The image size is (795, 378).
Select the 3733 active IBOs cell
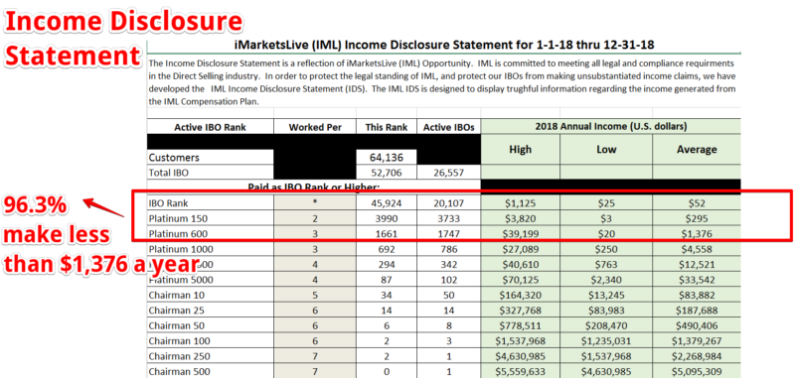click(x=449, y=218)
